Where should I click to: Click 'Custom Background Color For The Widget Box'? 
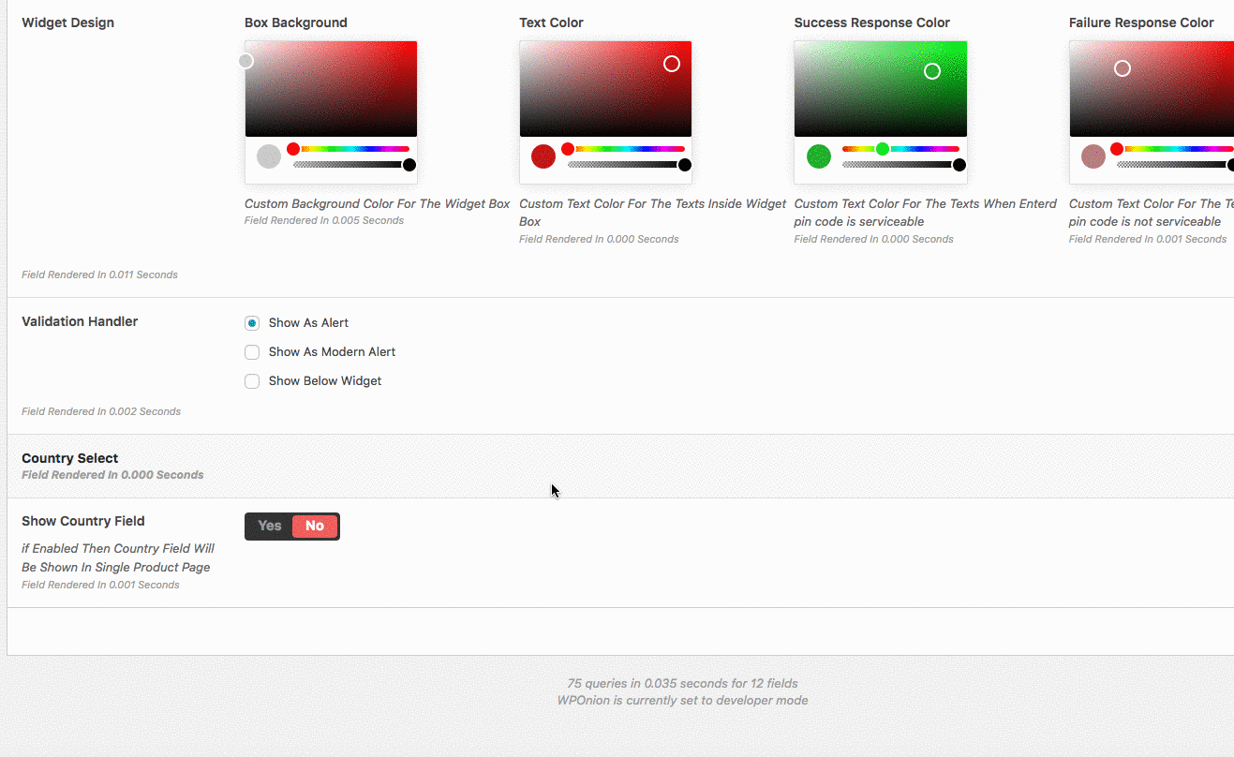tap(378, 204)
